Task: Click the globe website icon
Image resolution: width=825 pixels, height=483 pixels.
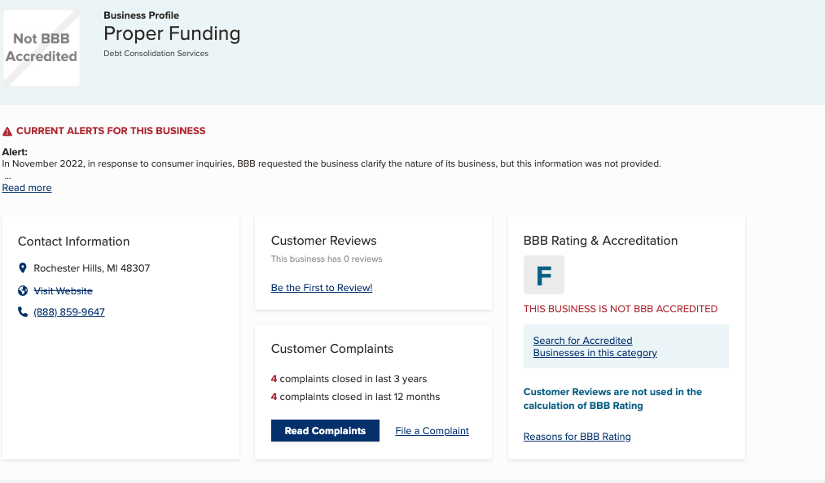Action: (x=23, y=290)
